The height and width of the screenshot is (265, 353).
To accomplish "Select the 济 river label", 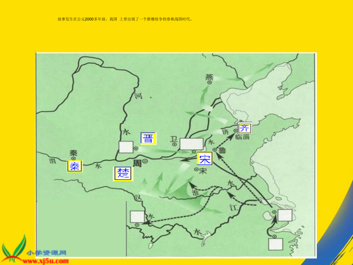I will (225, 132).
